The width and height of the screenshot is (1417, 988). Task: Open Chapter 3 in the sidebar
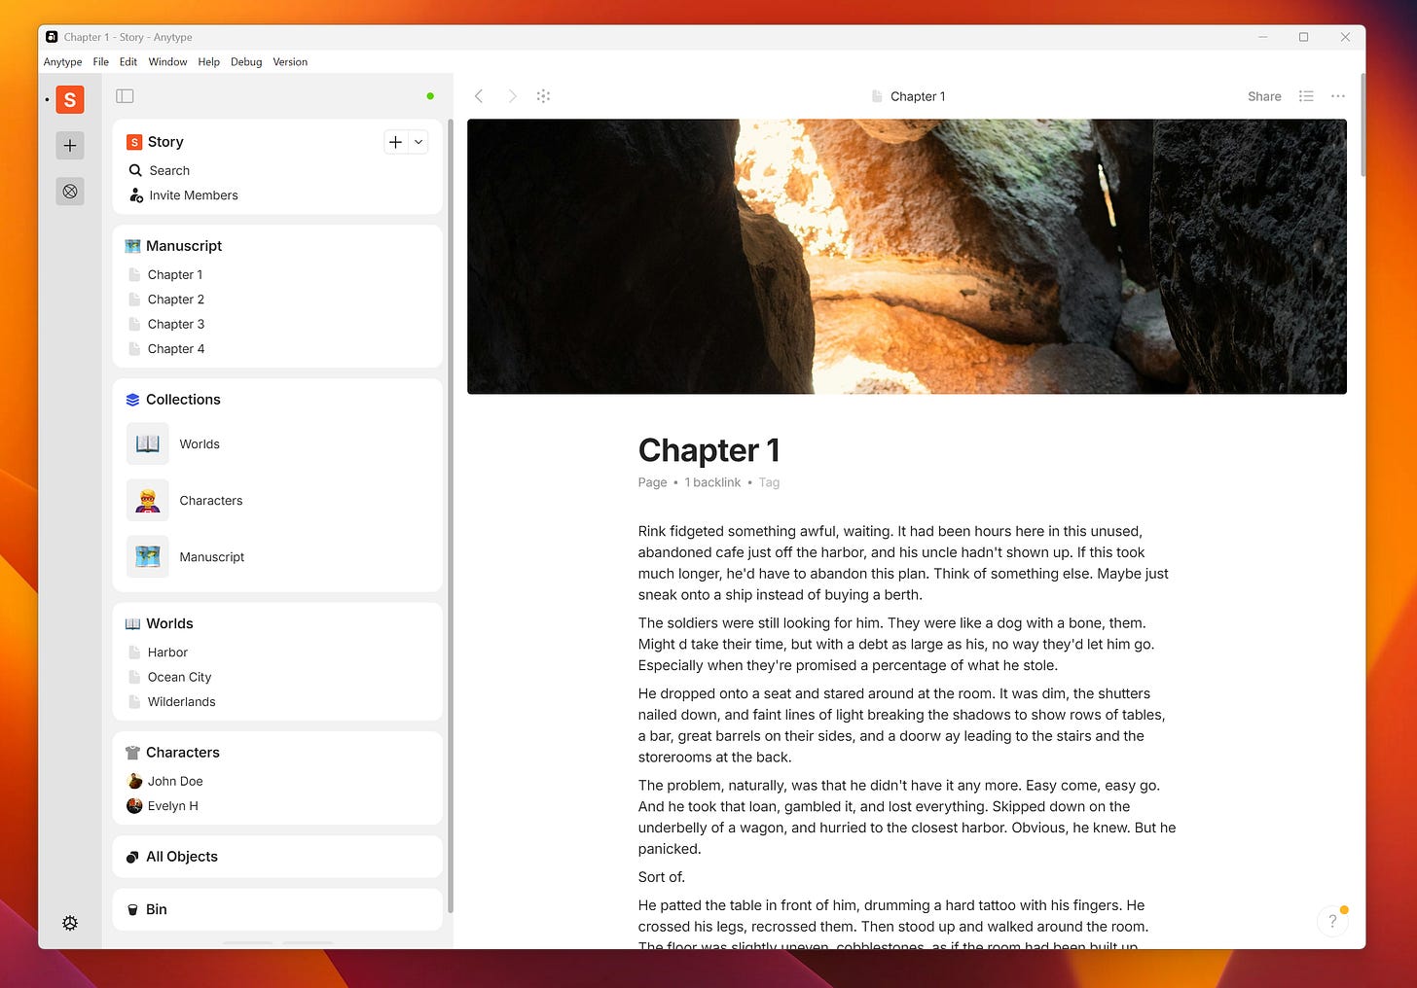tap(176, 325)
